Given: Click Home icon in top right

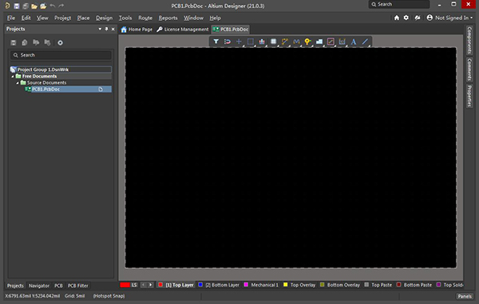Looking at the screenshot, I should 397,18.
